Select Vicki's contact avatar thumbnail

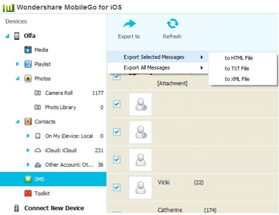pyautogui.click(x=140, y=187)
